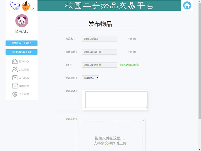201x151 pixels.
Task: Click the 请输入物品名 input field
Action: [99, 39]
